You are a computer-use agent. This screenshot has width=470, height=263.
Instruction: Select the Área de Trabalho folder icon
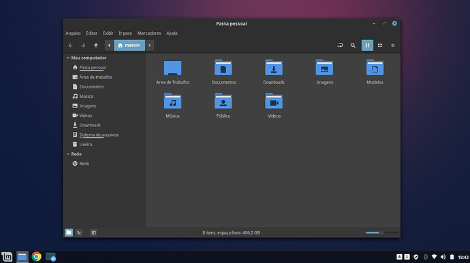coord(172,68)
